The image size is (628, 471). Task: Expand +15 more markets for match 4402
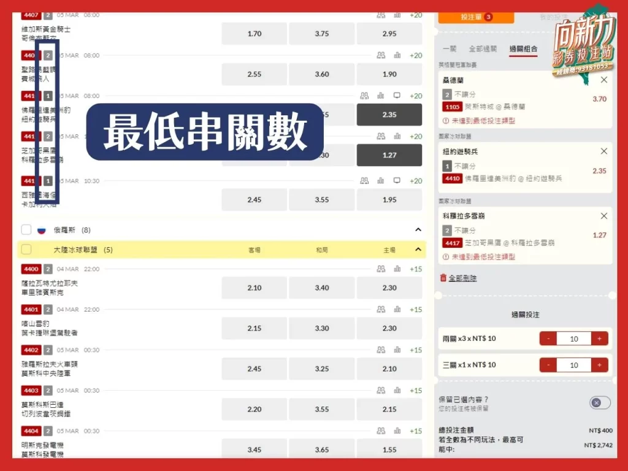(416, 350)
